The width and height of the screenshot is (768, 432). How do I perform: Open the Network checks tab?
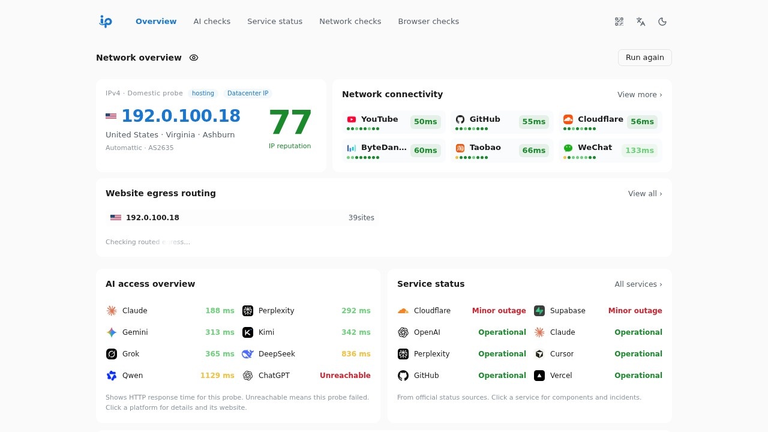(350, 22)
